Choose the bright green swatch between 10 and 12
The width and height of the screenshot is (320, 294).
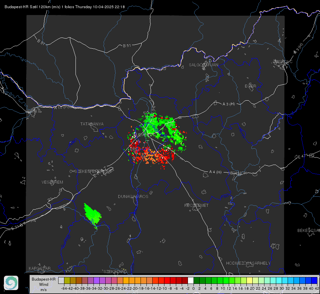click(226, 280)
